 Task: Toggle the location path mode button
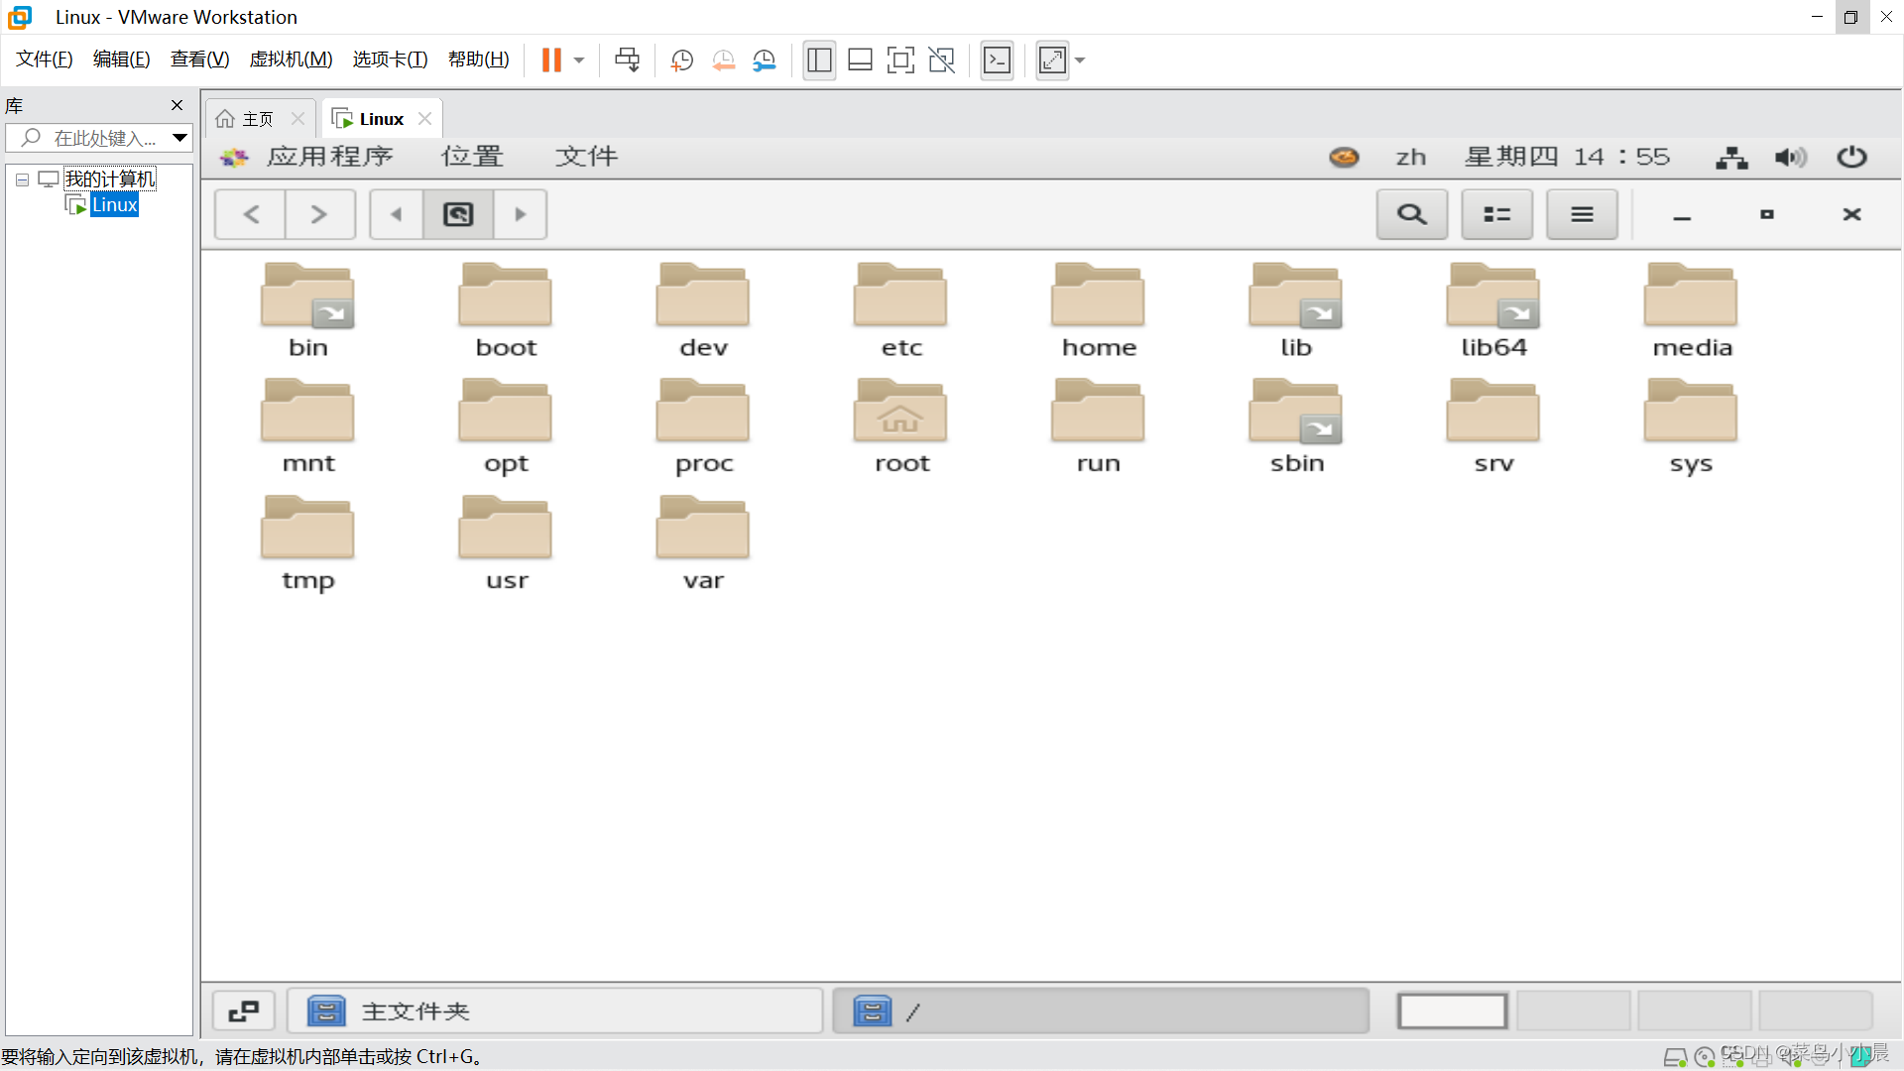pos(458,214)
